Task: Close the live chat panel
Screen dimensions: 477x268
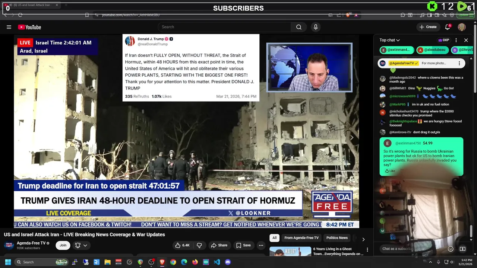Action: 466,40
